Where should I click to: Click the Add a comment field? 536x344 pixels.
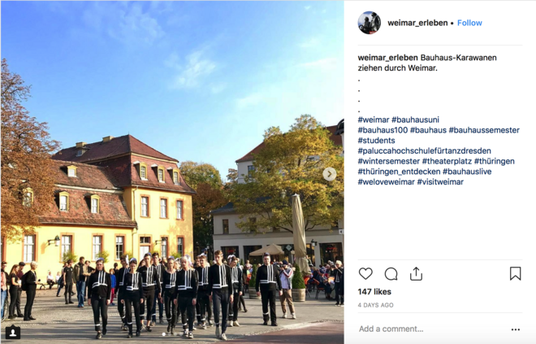(430, 329)
